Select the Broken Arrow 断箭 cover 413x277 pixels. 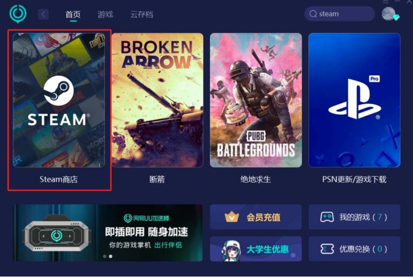(158, 100)
